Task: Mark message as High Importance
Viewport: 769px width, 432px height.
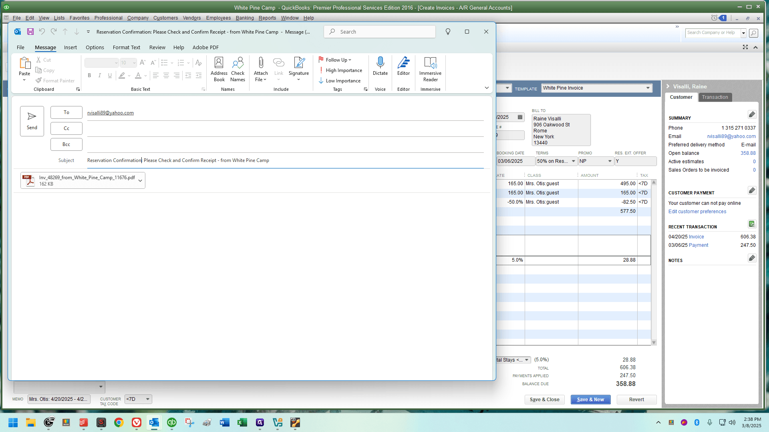Action: coord(340,70)
